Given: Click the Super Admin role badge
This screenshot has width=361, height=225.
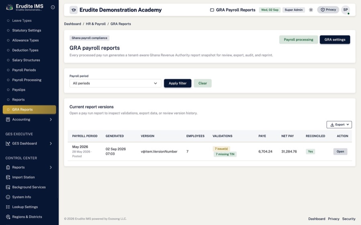Looking at the screenshot, I should [294, 10].
